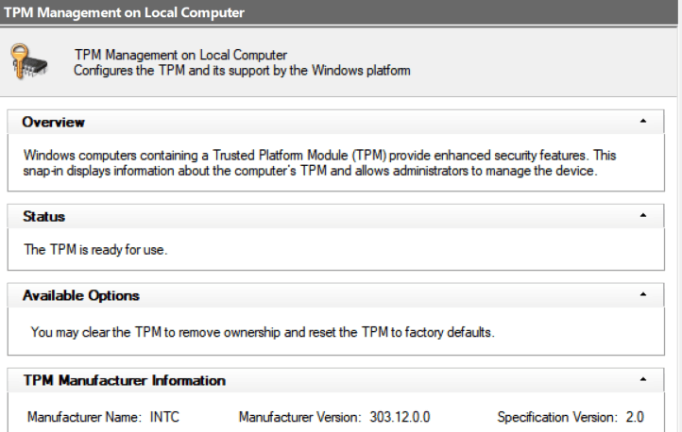Select the INTC manufacturer name value
Image resolution: width=682 pixels, height=432 pixels.
[x=164, y=417]
